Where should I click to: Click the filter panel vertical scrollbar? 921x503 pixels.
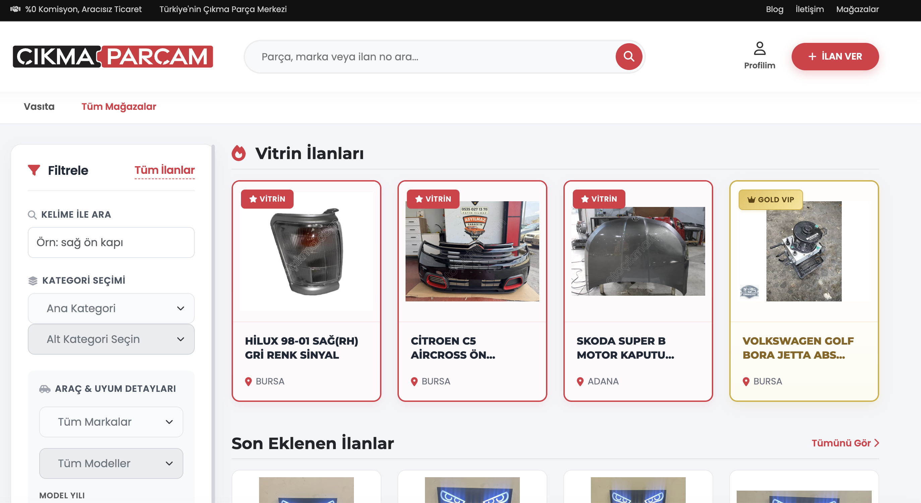pyautogui.click(x=213, y=324)
